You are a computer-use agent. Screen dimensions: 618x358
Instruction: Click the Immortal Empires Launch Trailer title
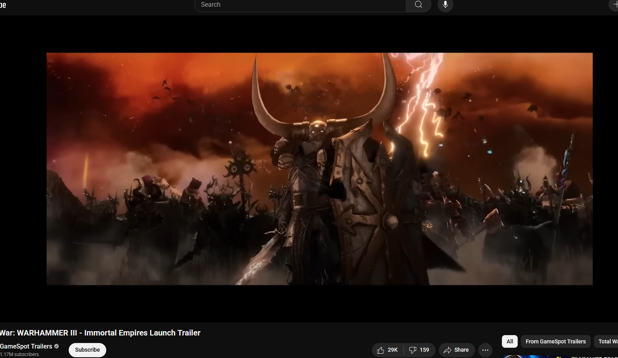click(x=100, y=333)
